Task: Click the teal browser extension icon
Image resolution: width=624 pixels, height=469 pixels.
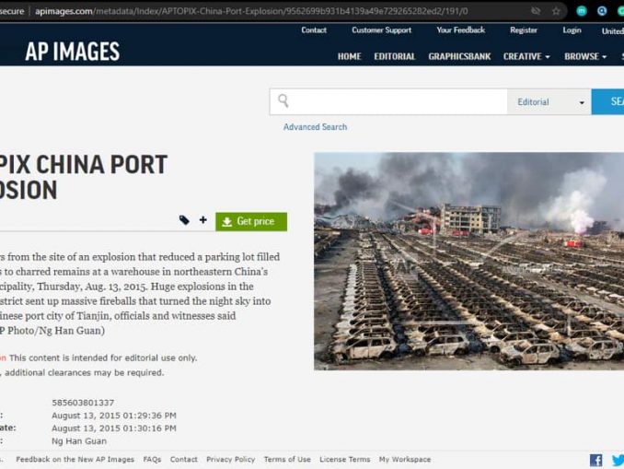Action: point(582,11)
